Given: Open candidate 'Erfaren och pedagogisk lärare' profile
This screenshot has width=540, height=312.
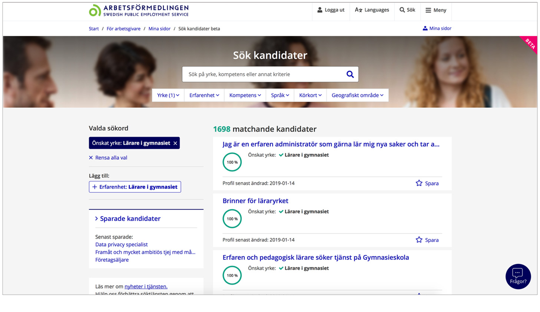Looking at the screenshot, I should click(x=316, y=258).
